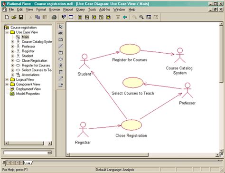Screen dimensions: 225x173
Task: Print the diagram with the printer icon
Action: coord(54,17)
